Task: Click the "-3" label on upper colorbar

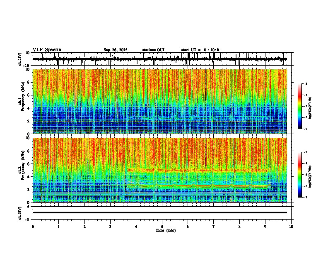Action: pyautogui.click(x=305, y=83)
